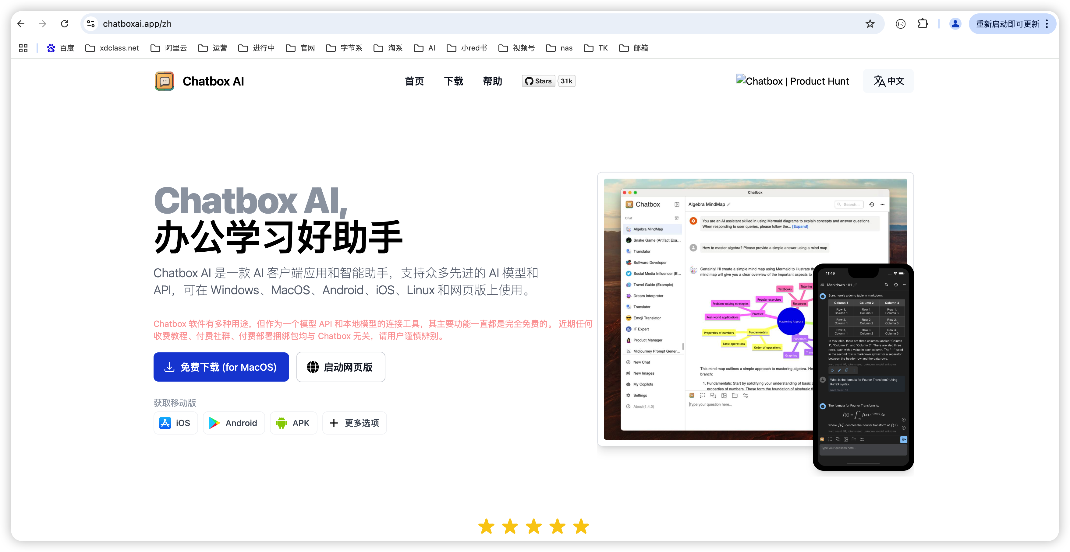The image size is (1070, 552).
Task: Launch the web version via 启动网页版
Action: 341,367
